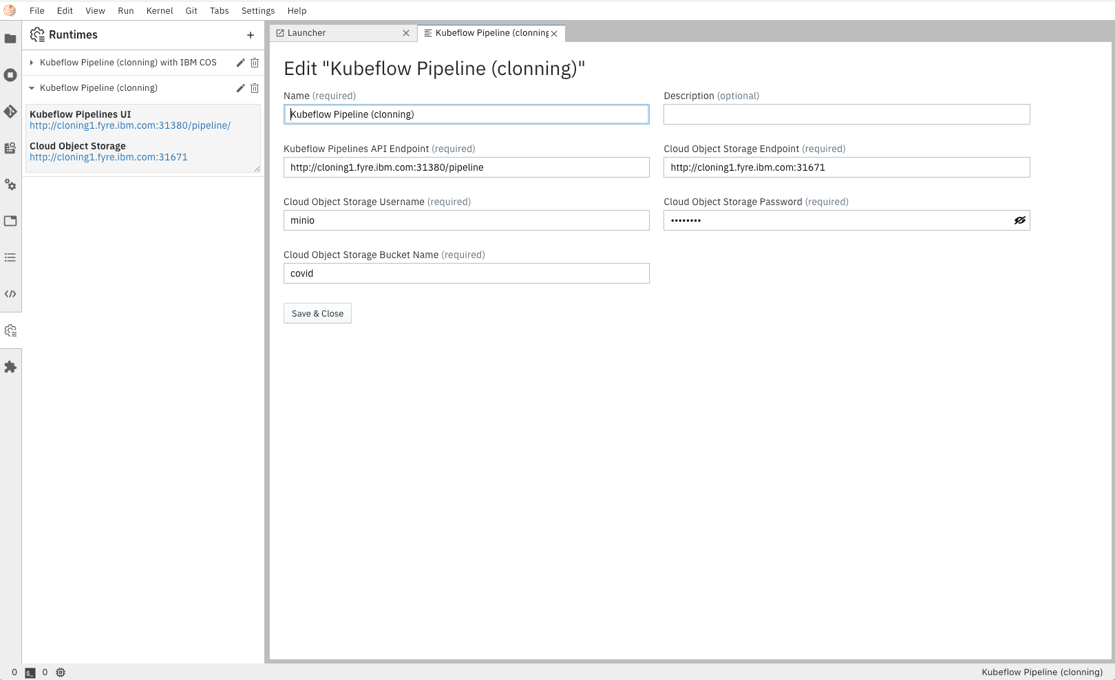Edit Kubeflow Pipeline (clonning) with IBM COS
The width and height of the screenshot is (1115, 680).
(x=240, y=63)
